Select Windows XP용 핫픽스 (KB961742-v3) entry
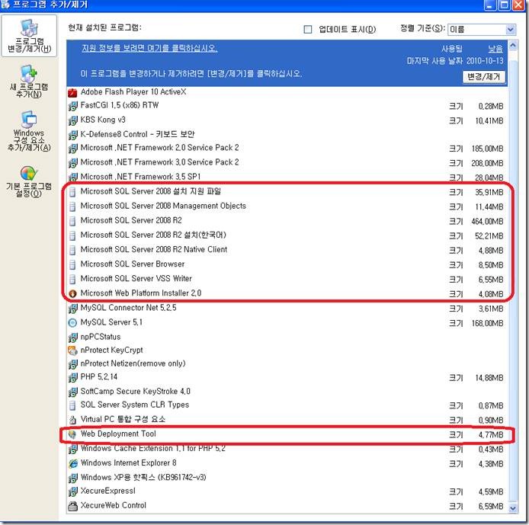The image size is (529, 525). point(287,478)
